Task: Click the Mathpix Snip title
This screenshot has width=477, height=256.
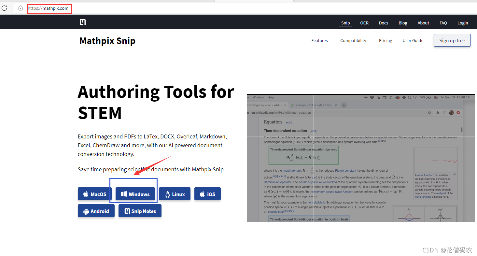Action: (x=107, y=41)
